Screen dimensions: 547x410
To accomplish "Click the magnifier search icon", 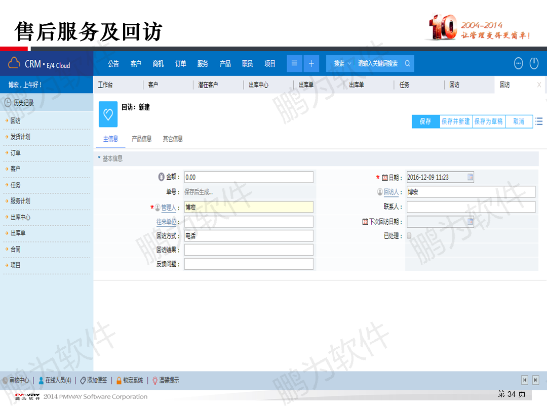I will [x=407, y=63].
